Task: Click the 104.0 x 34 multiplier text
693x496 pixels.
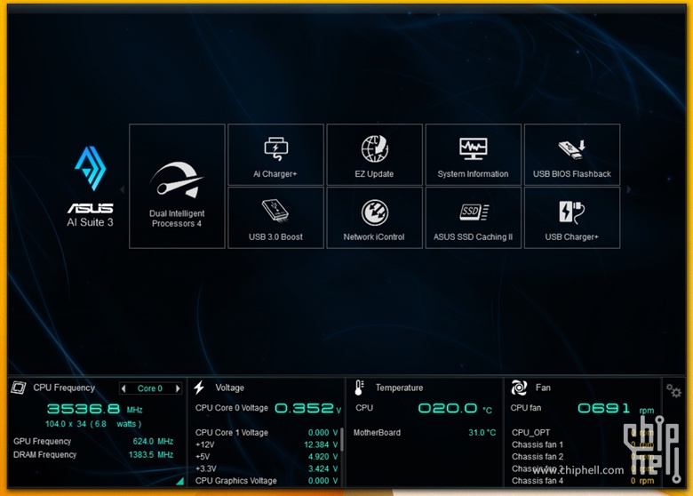Action: (x=66, y=424)
